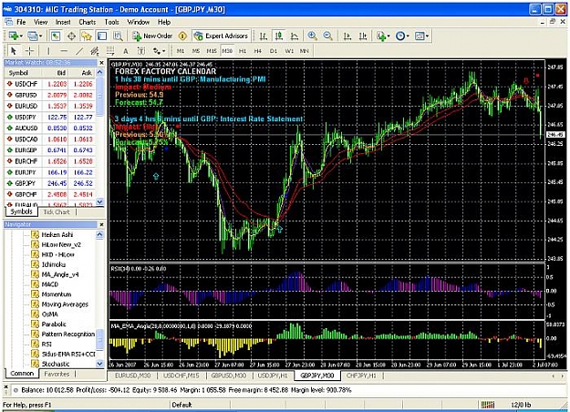Open a new chart with the green plus icon
Viewport: 570px width, 412px height.
point(14,36)
